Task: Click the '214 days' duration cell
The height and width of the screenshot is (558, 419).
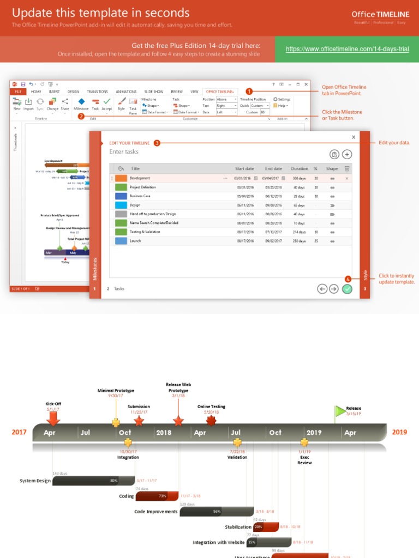Action: point(300,232)
